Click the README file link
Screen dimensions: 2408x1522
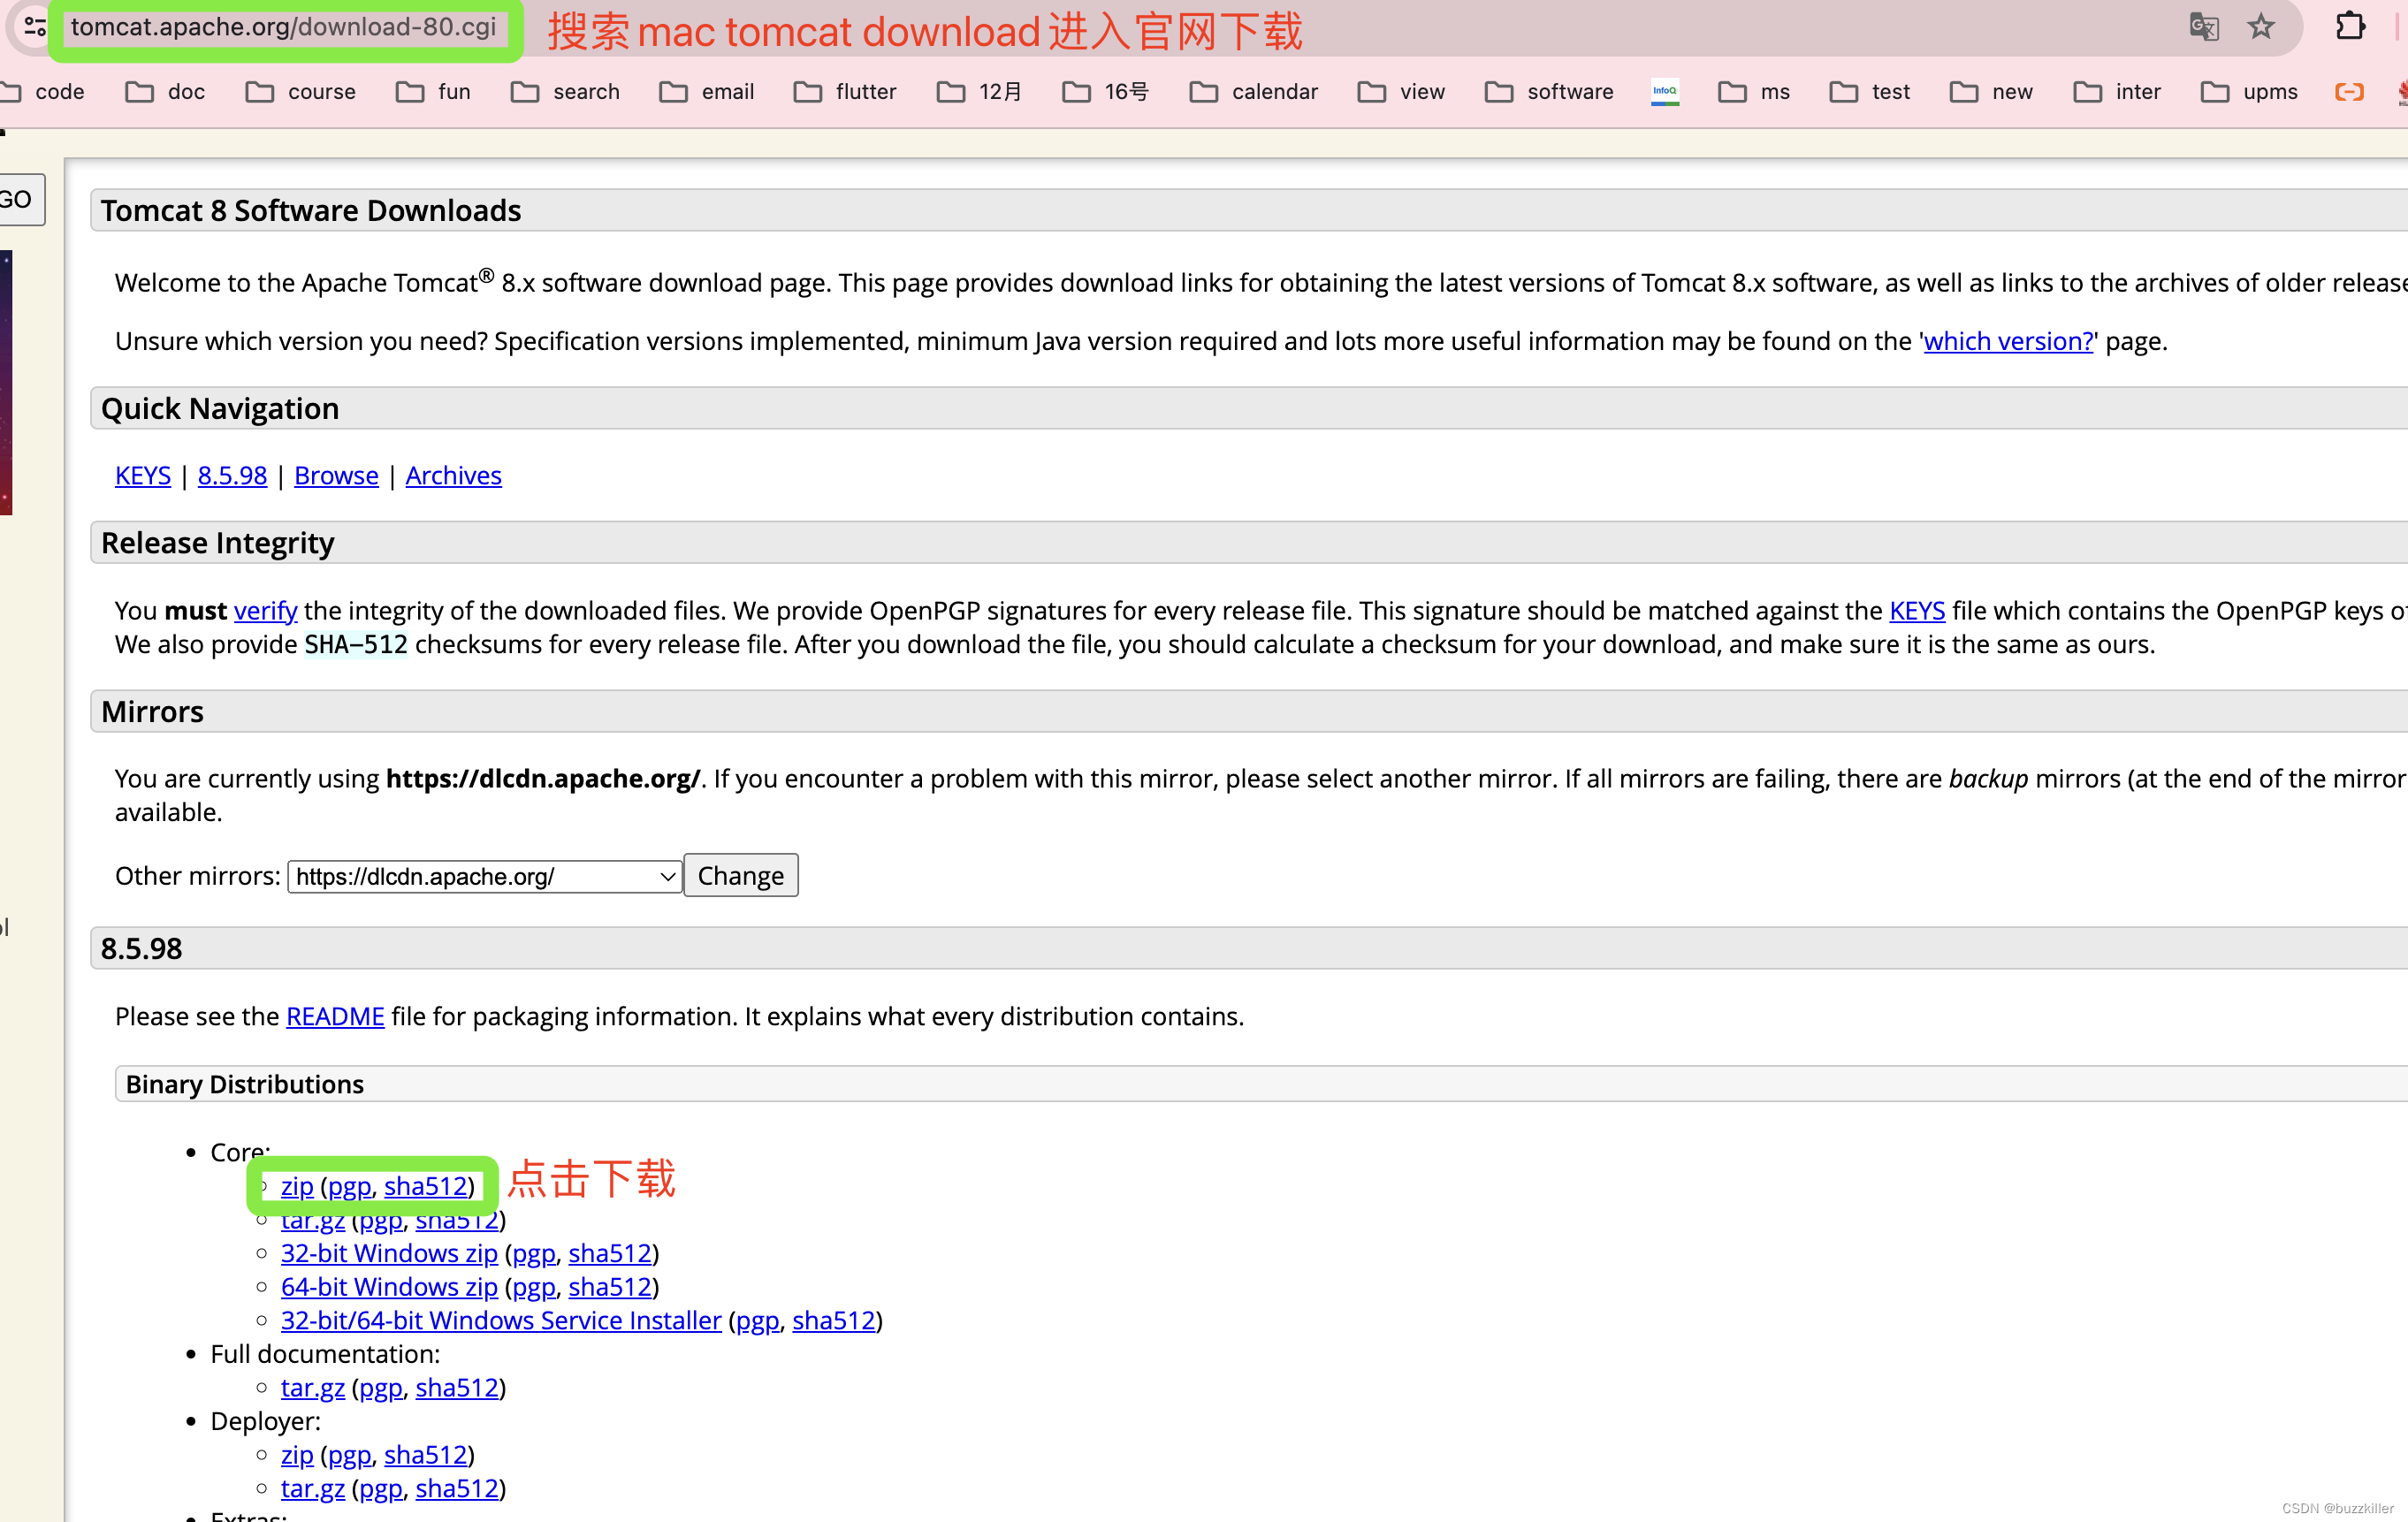click(335, 1016)
